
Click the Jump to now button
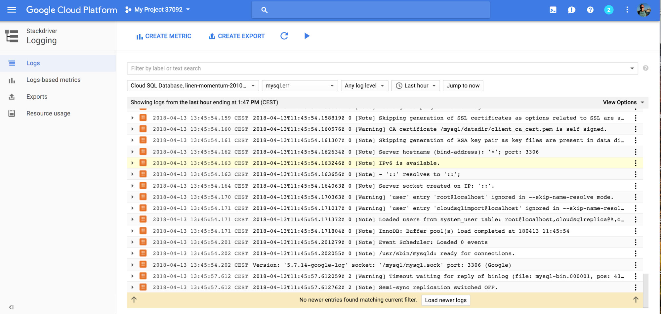pos(463,86)
